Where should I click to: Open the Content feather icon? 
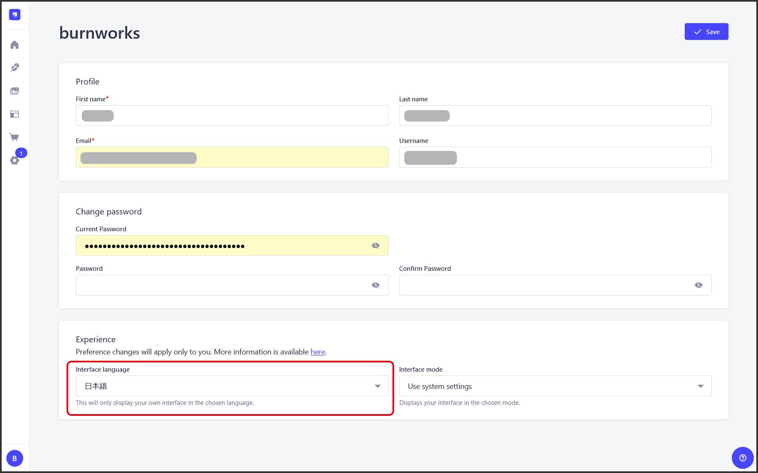pyautogui.click(x=15, y=68)
